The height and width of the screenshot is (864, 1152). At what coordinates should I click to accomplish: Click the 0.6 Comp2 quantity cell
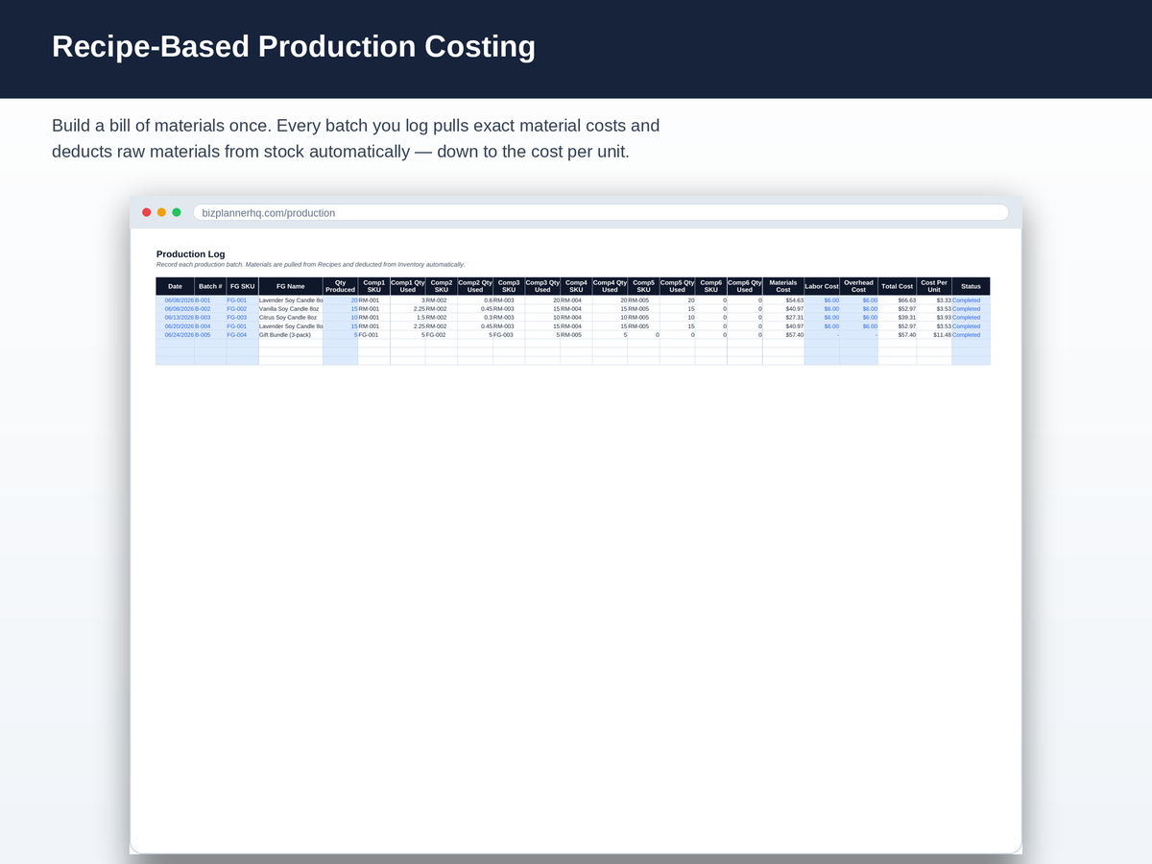pyautogui.click(x=475, y=300)
